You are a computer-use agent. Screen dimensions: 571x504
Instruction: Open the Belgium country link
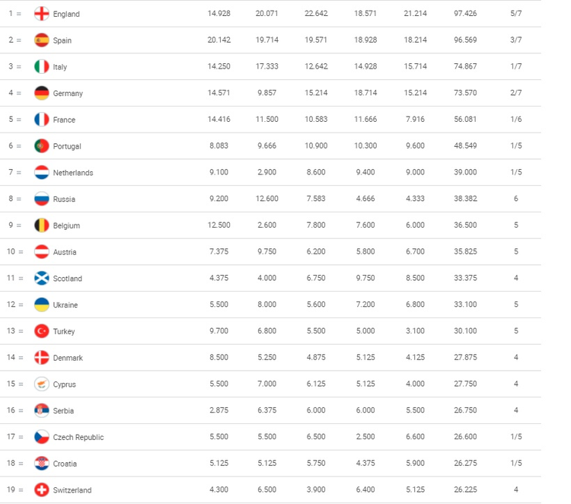66,226
